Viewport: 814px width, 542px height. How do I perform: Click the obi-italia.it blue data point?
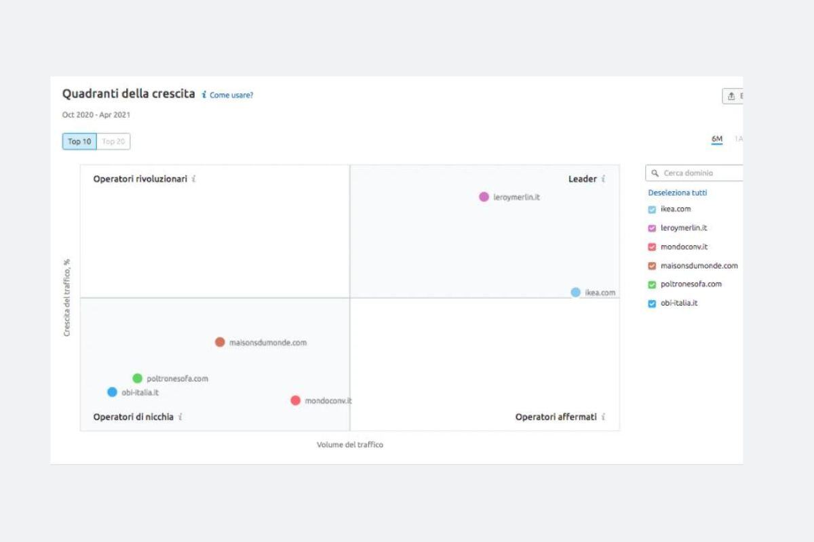[113, 392]
